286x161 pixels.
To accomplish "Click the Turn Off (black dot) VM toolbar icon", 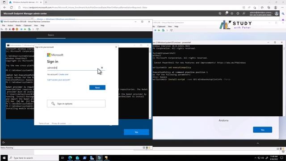I will [x=10, y=29].
